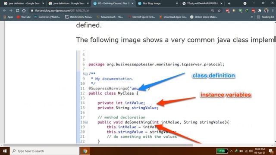This screenshot has height=155, width=276.
Task: Open the YouTube bookmark
Action: [24, 17]
